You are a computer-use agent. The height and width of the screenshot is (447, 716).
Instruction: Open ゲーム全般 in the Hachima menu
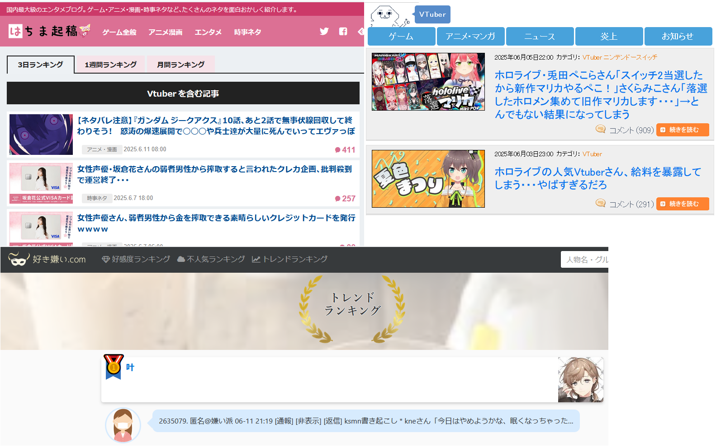[119, 32]
